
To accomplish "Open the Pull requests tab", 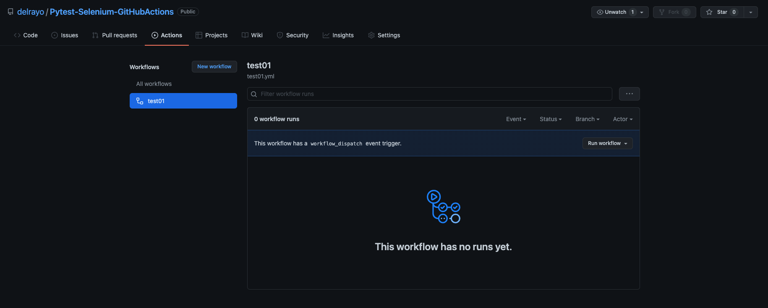I will 115,35.
